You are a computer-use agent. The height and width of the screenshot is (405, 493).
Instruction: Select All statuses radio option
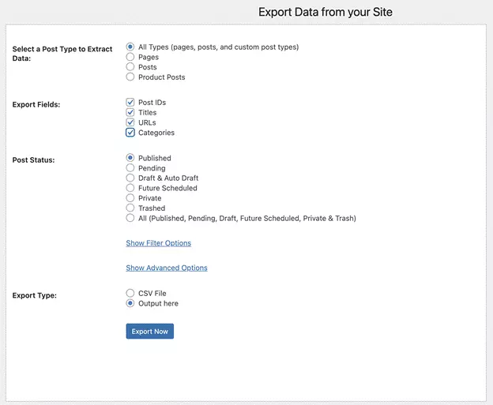click(x=130, y=218)
